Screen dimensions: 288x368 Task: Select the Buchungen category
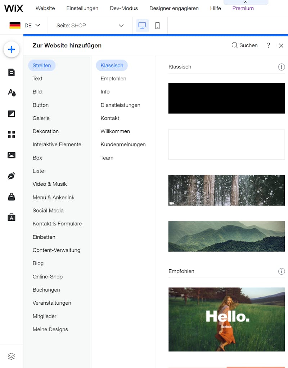pyautogui.click(x=46, y=290)
